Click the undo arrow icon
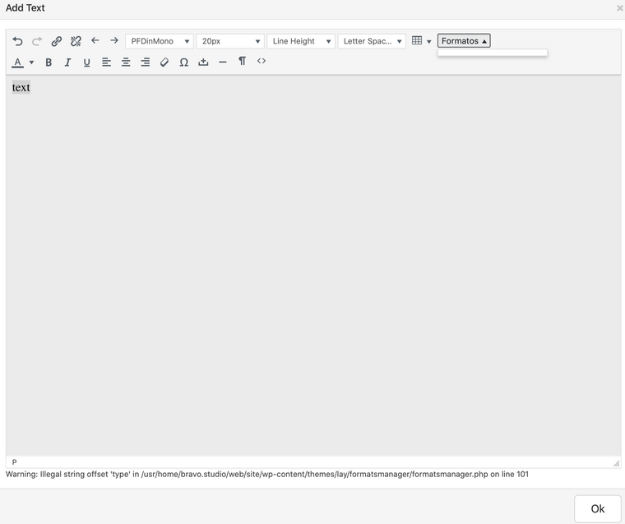The width and height of the screenshot is (625, 524). coord(18,41)
